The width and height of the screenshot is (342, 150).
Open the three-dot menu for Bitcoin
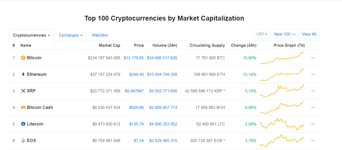click(x=313, y=58)
